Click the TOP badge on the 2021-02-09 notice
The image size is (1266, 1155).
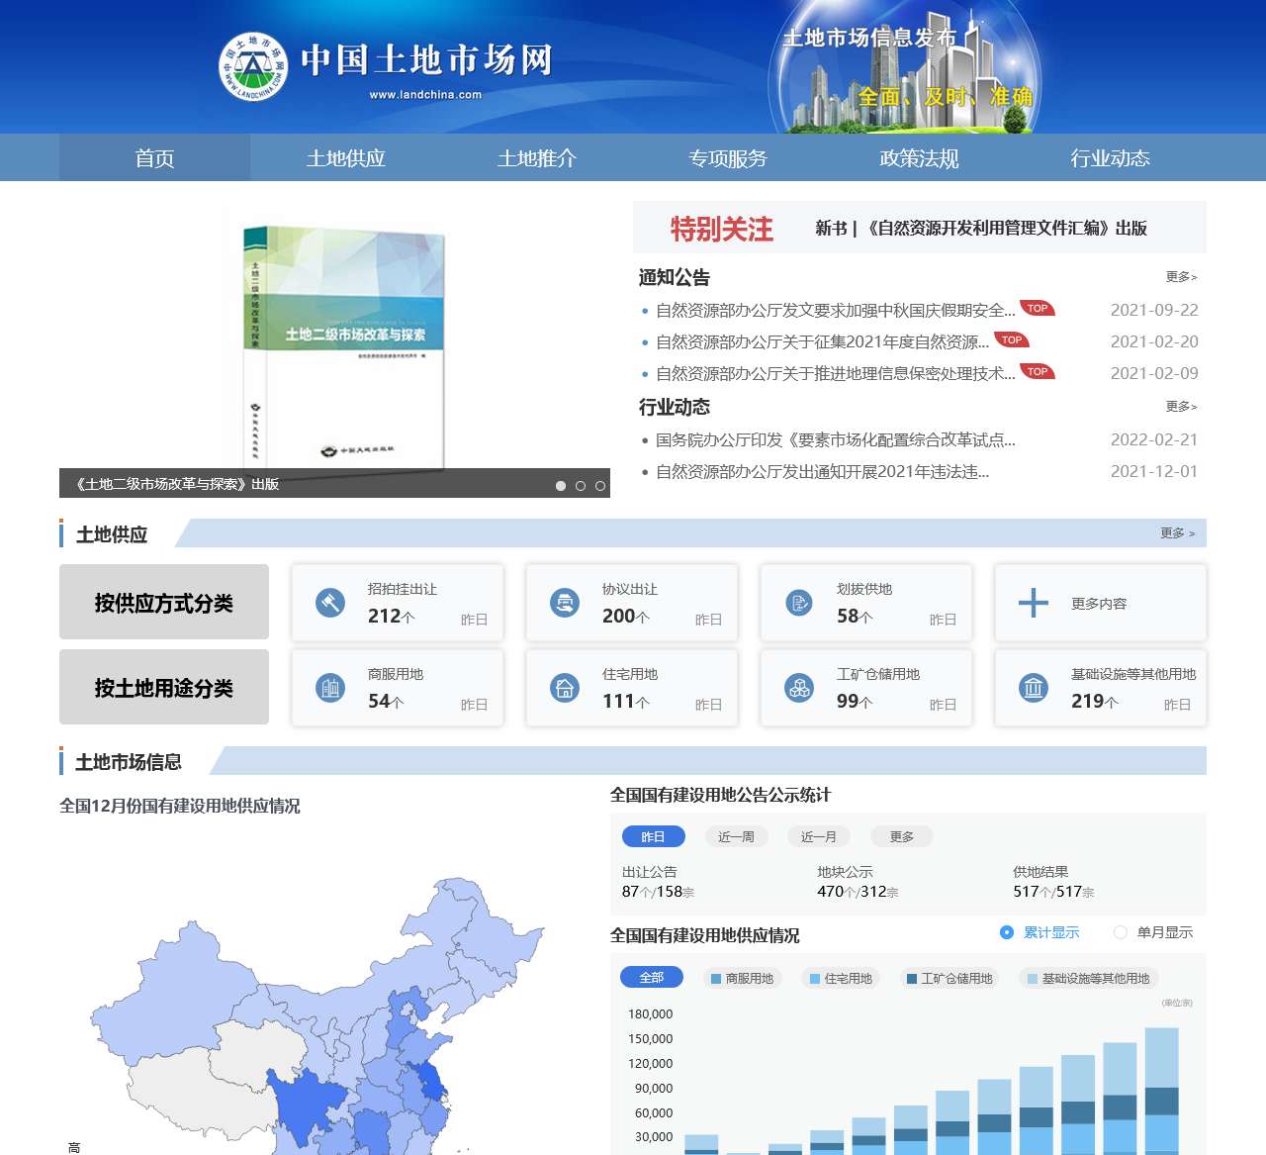coord(1038,371)
